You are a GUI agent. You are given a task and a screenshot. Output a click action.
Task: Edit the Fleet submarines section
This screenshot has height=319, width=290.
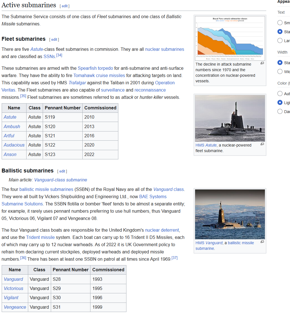click(x=54, y=39)
